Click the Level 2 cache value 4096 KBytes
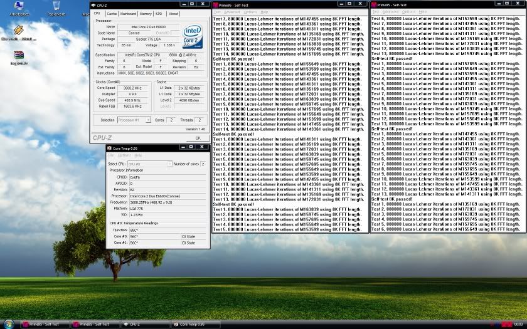Image resolution: width=527 pixels, height=329 pixels. coord(189,100)
